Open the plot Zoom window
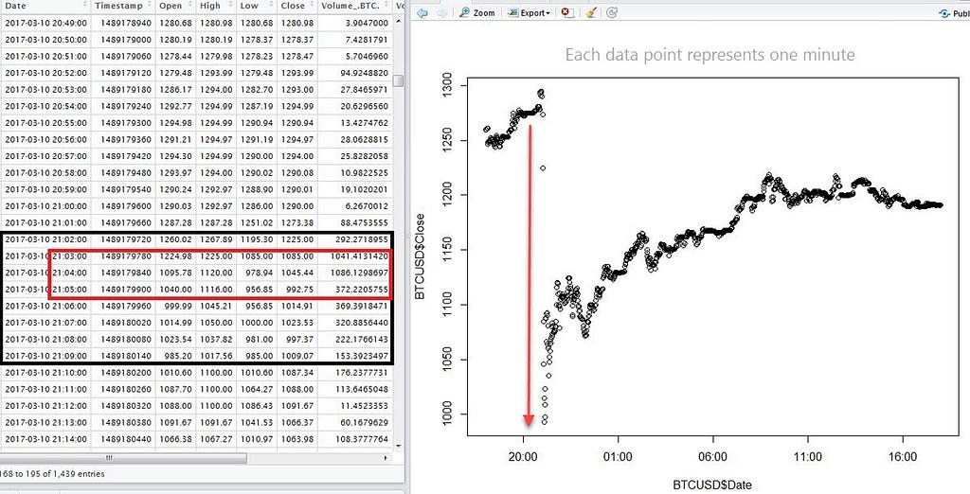 coord(477,12)
